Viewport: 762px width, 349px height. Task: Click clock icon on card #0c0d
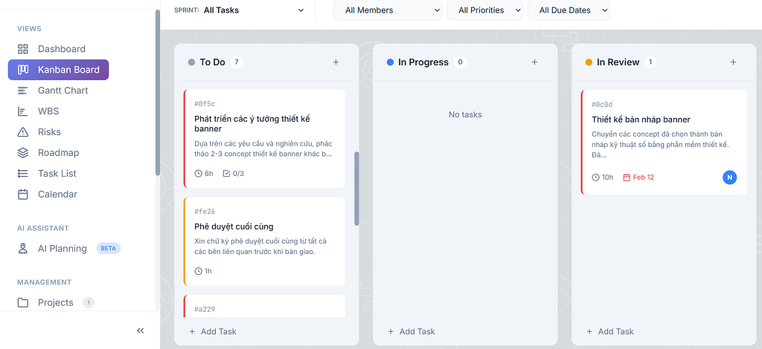[596, 177]
